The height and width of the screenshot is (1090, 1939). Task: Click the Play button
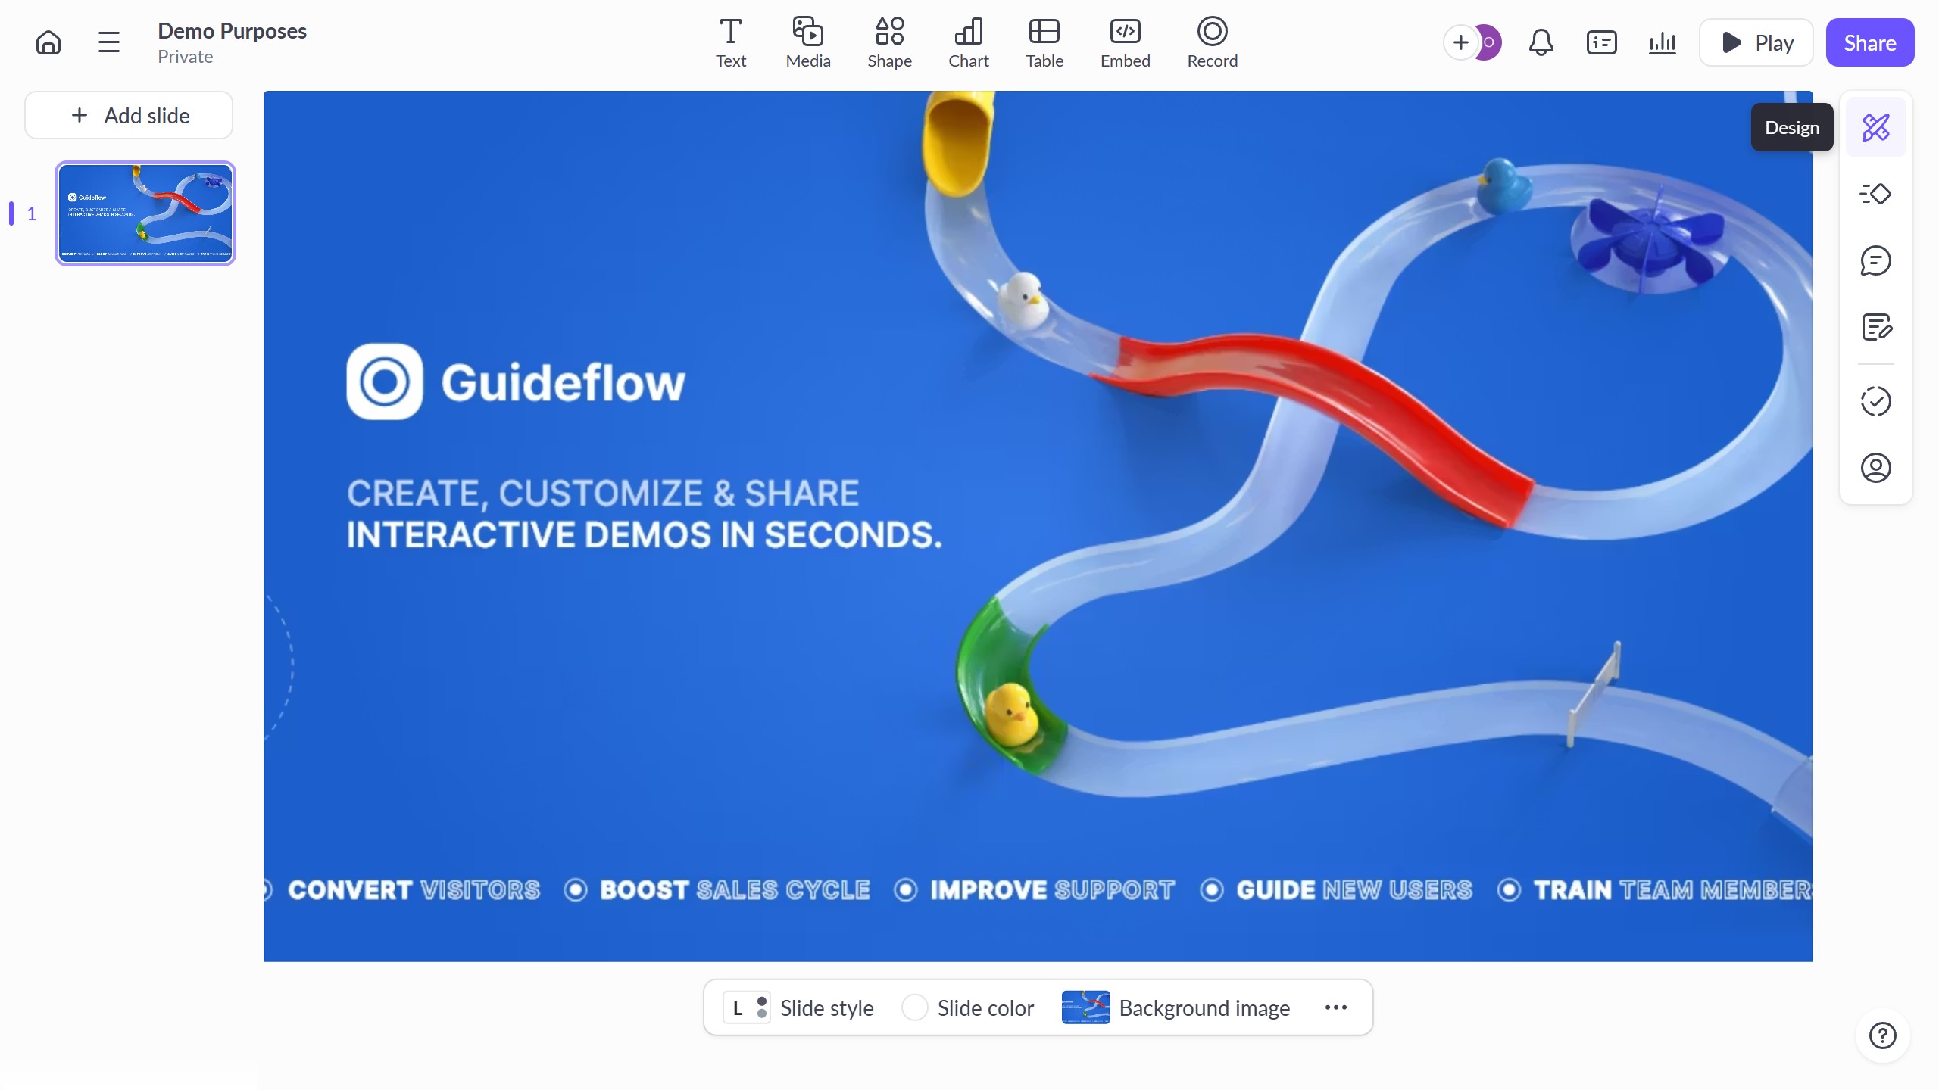(x=1756, y=42)
